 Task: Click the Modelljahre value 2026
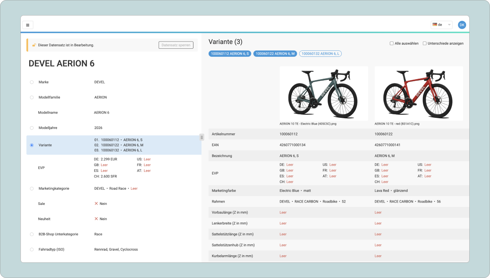(98, 128)
